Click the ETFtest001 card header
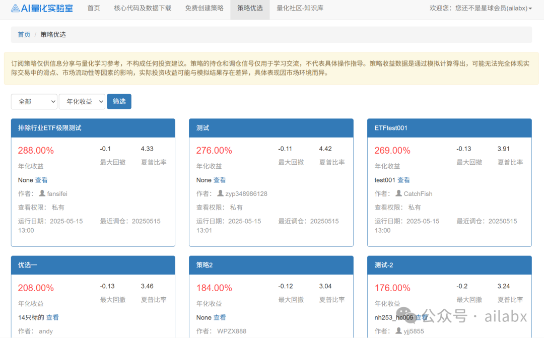544x338 pixels. click(x=450, y=128)
